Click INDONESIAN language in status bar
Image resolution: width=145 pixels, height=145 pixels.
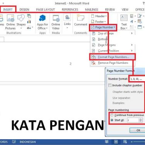coord(27,142)
